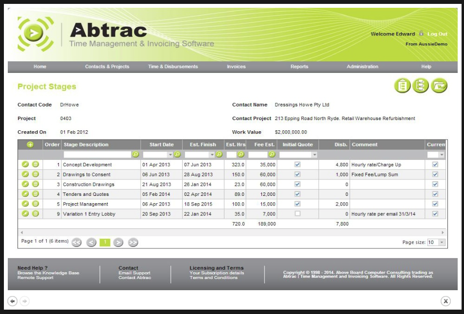Image resolution: width=464 pixels, height=314 pixels.
Task: Edit the Tenders and Quotes stage
Action: [25, 194]
